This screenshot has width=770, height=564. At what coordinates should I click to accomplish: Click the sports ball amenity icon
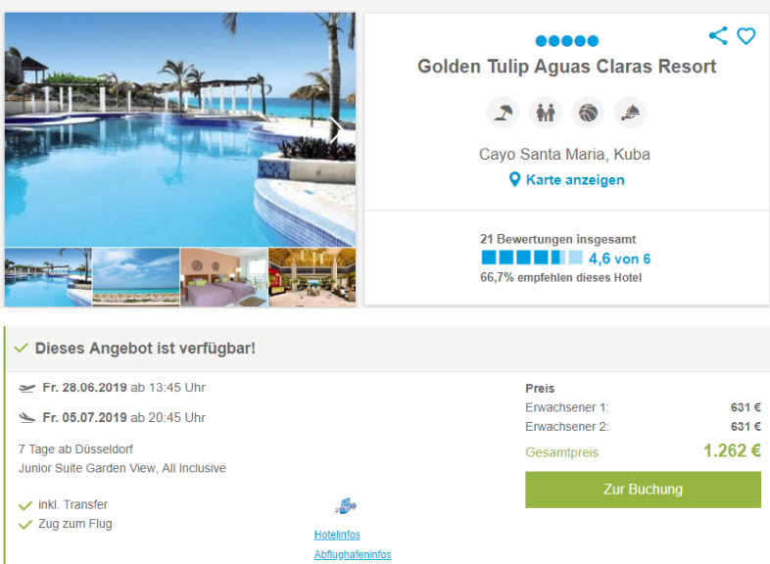(588, 113)
